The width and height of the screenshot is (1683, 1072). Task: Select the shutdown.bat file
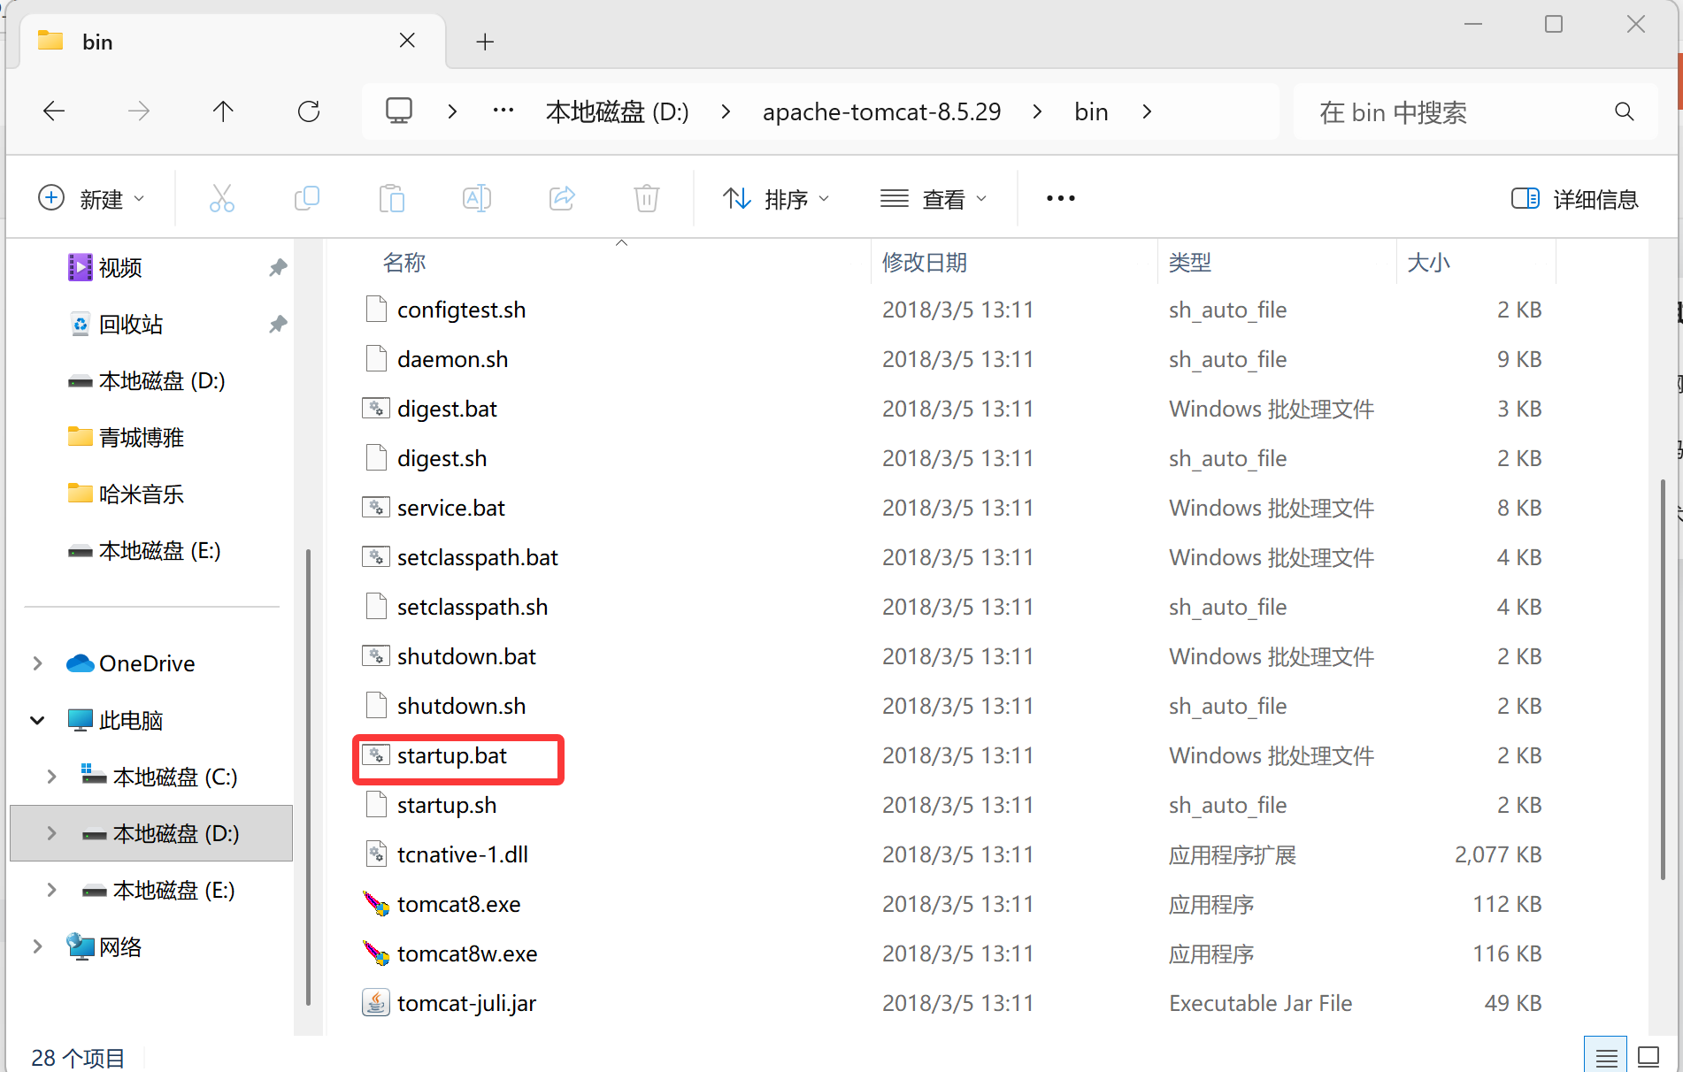(466, 656)
